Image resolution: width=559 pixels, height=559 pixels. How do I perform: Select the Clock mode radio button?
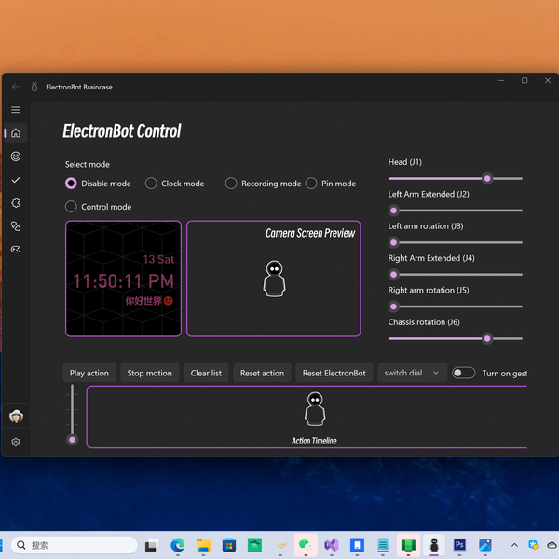tap(151, 184)
